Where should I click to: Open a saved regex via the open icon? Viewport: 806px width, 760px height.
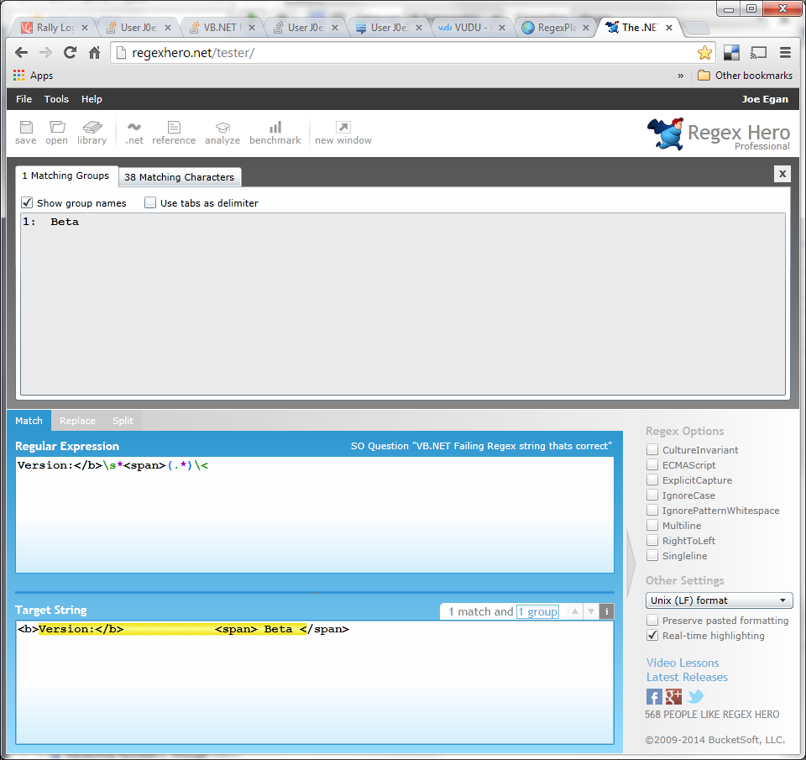[x=56, y=132]
